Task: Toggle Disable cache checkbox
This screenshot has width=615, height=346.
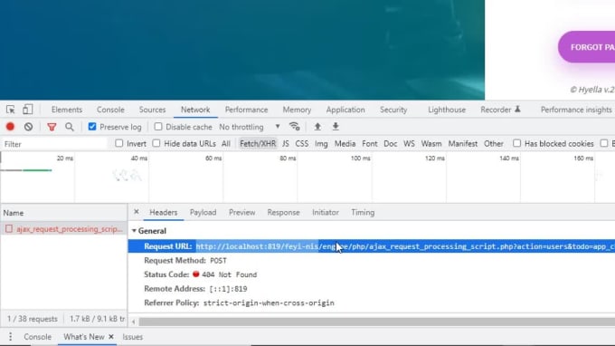Action: tap(158, 127)
